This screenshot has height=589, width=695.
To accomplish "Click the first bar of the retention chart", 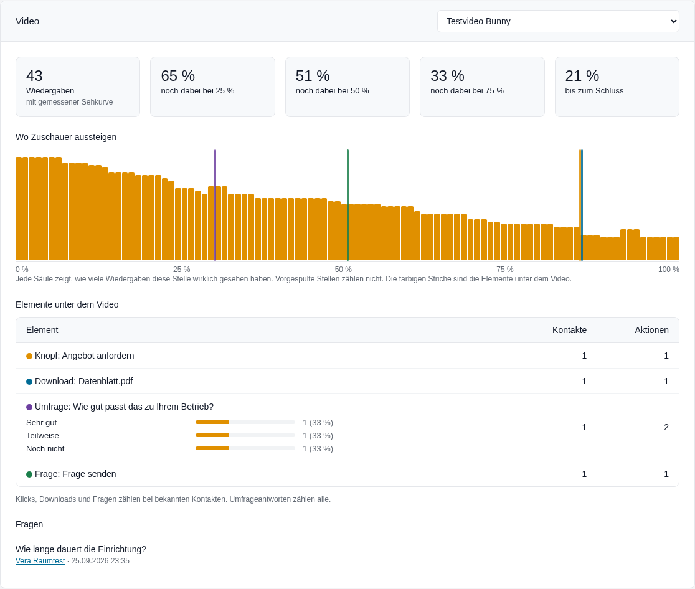I will 19,209.
